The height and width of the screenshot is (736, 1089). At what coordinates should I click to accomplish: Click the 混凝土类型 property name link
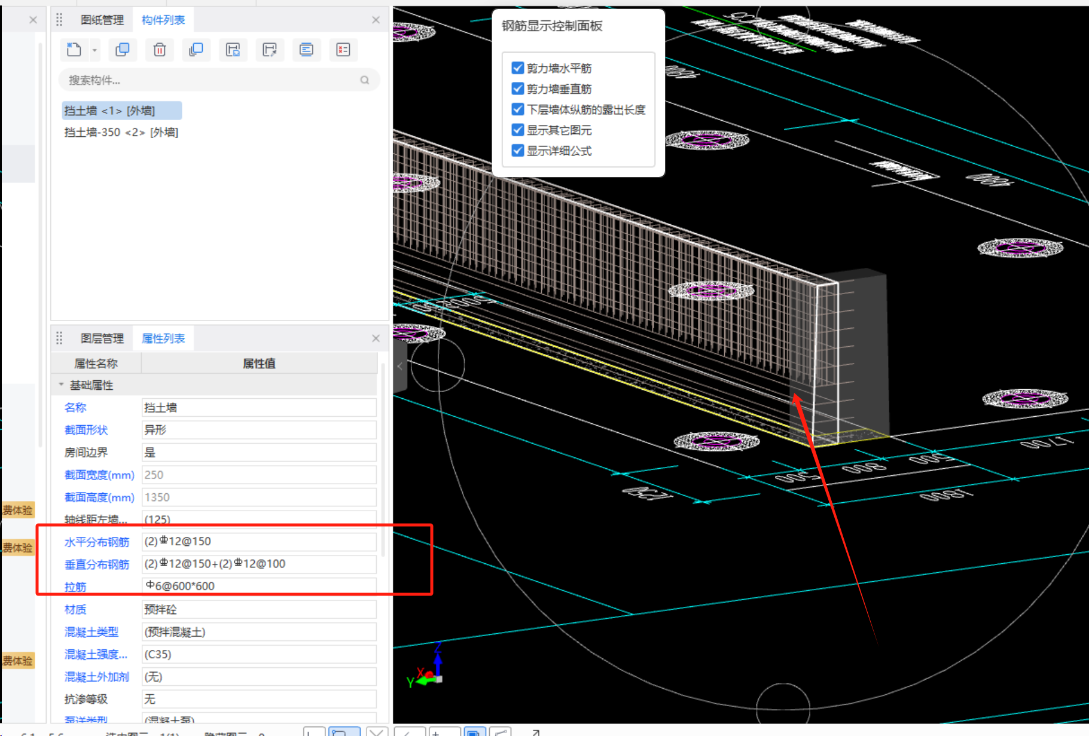[x=91, y=632]
